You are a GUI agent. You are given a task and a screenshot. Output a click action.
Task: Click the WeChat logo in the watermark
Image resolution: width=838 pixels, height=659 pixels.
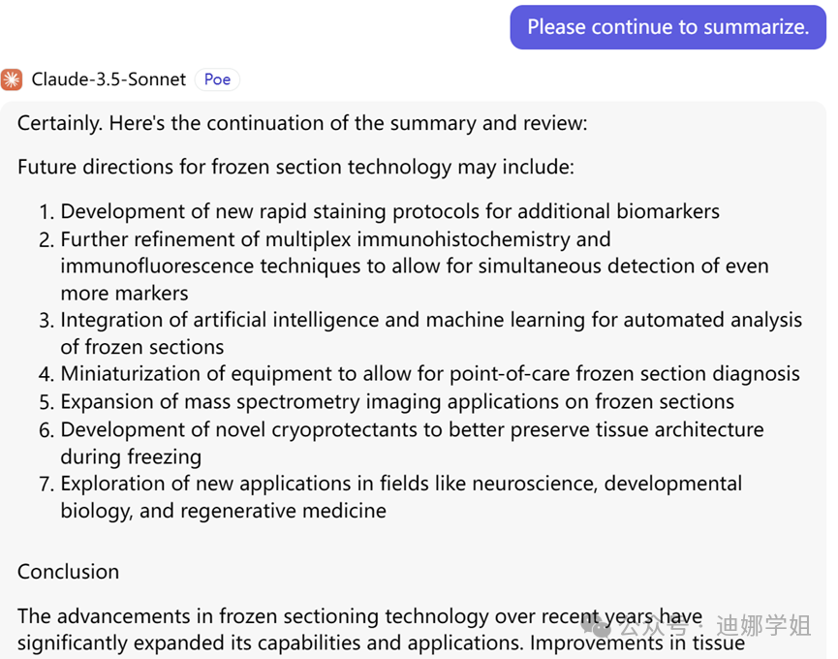click(x=601, y=626)
